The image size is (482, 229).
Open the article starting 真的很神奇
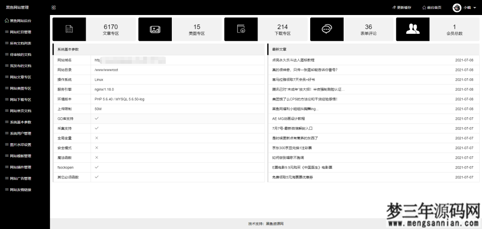click(x=305, y=70)
